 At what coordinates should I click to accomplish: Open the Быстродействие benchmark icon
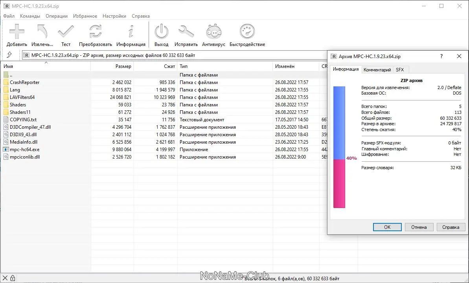click(247, 32)
